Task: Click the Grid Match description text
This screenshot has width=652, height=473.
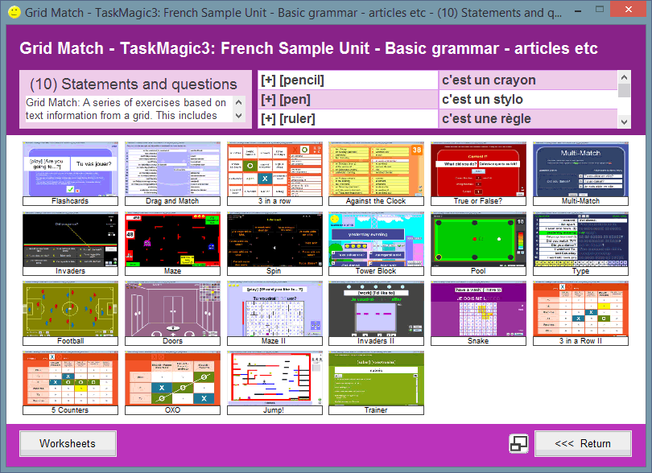Action: [x=126, y=109]
